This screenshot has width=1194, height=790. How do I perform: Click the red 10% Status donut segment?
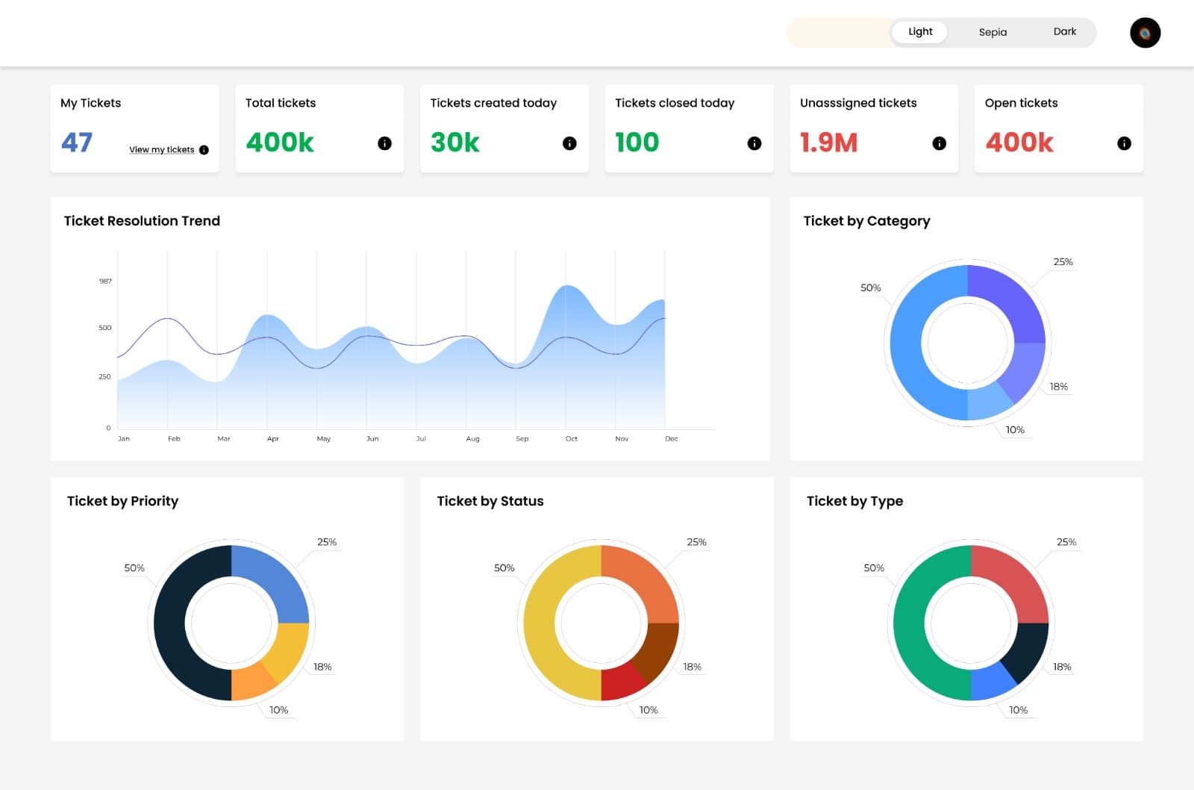tap(619, 682)
